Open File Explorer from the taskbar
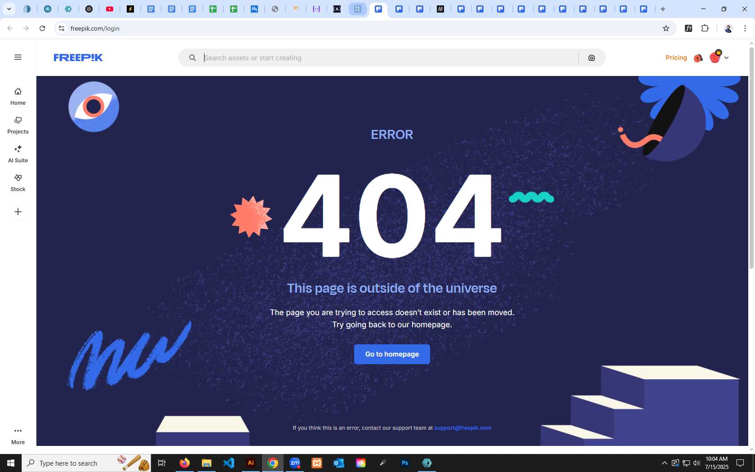755x472 pixels. pos(207,463)
